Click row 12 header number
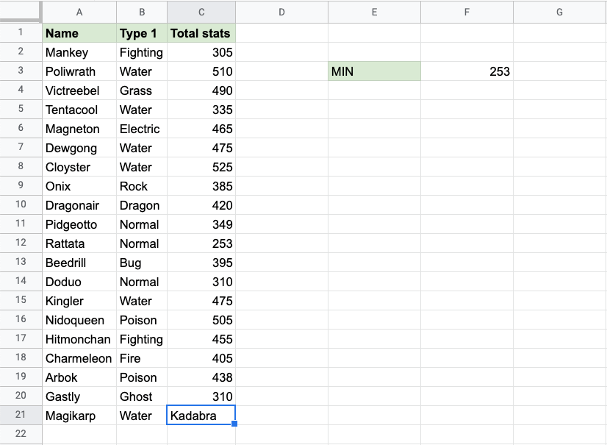 click(21, 243)
